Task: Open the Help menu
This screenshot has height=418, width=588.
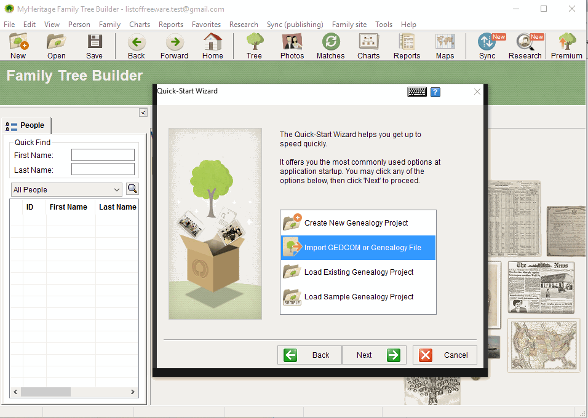Action: click(x=408, y=25)
